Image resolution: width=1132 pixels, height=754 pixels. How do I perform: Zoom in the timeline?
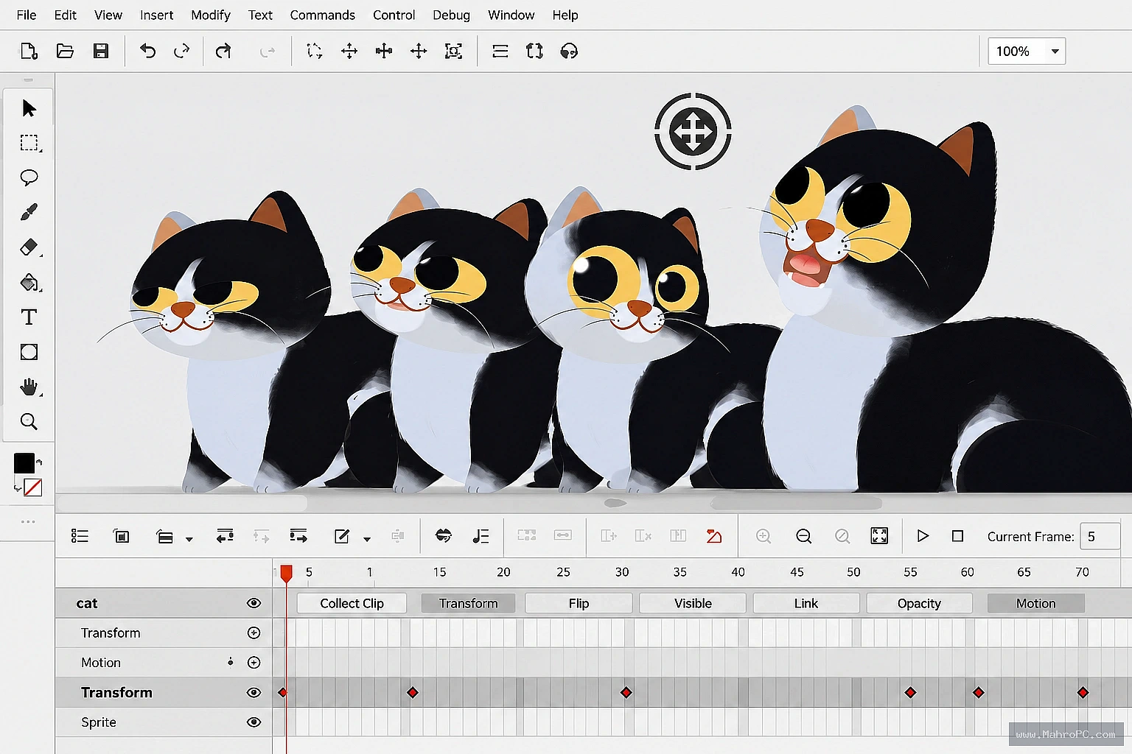(x=764, y=536)
